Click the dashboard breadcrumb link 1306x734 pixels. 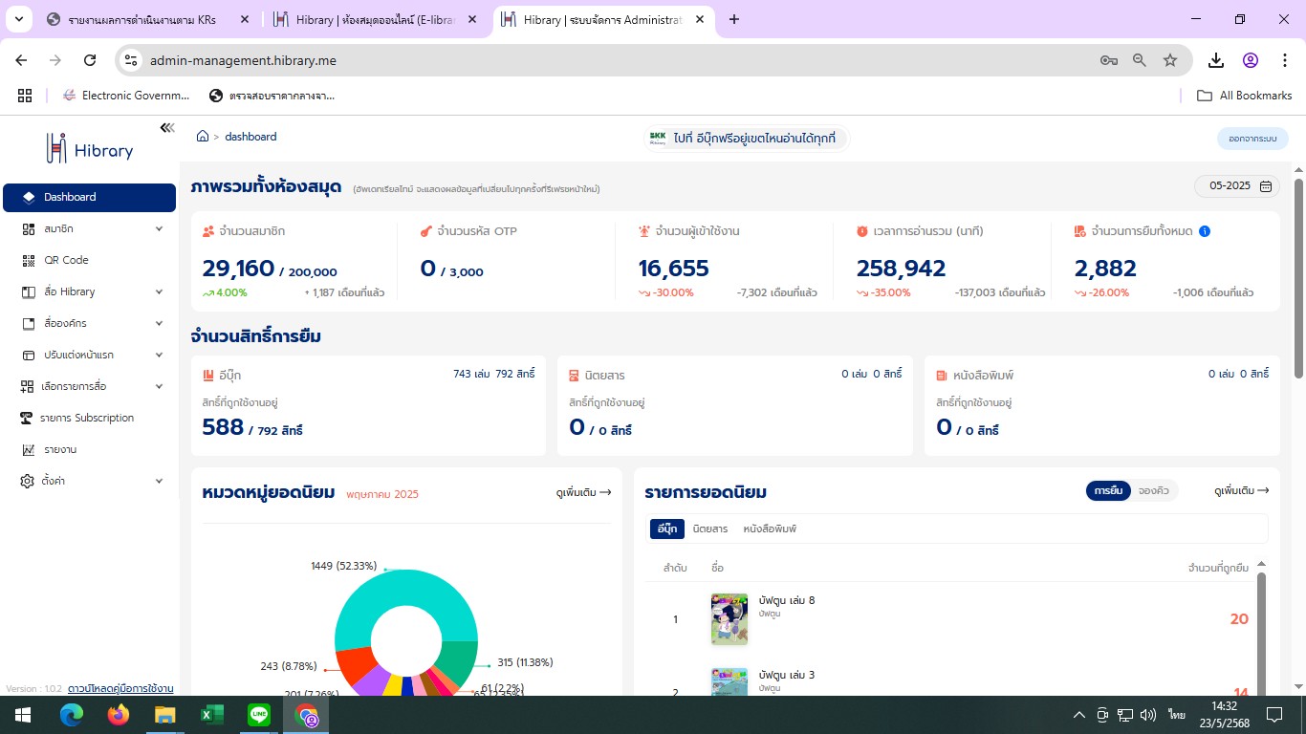point(250,137)
